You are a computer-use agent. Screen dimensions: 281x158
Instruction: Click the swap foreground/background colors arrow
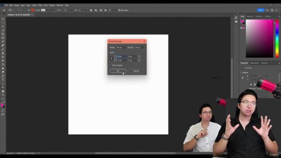[4, 102]
